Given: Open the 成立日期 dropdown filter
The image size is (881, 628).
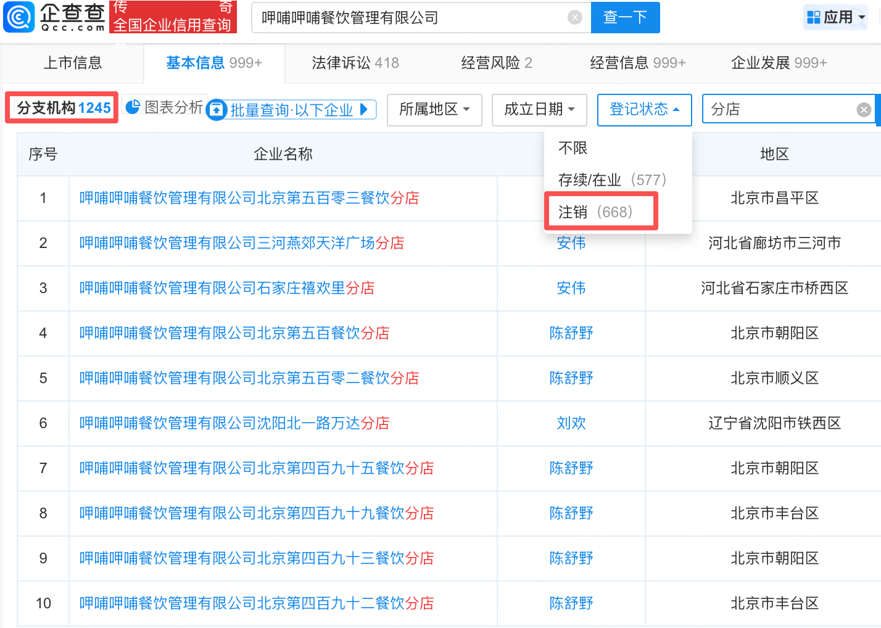Looking at the screenshot, I should pyautogui.click(x=539, y=110).
